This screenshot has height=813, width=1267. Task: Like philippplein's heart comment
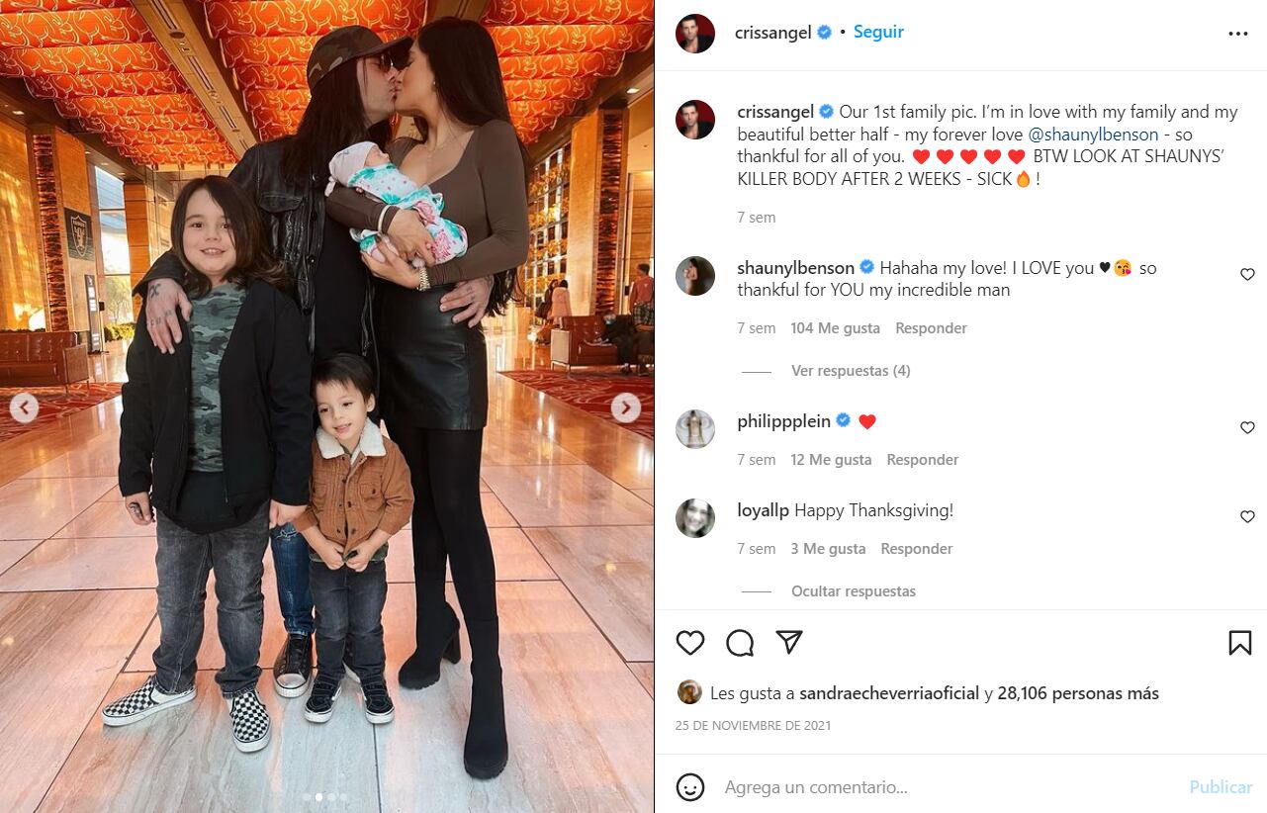pos(1247,428)
